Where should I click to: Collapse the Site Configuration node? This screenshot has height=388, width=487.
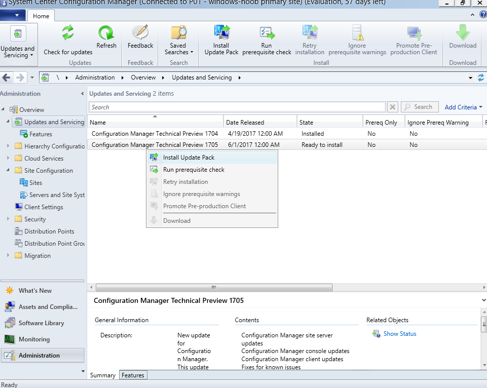8,170
